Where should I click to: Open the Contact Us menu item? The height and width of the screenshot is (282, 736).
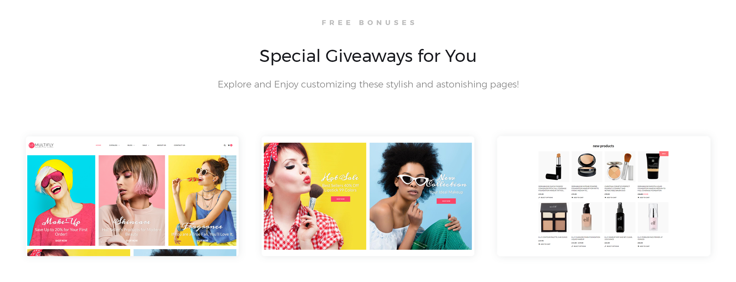179,145
